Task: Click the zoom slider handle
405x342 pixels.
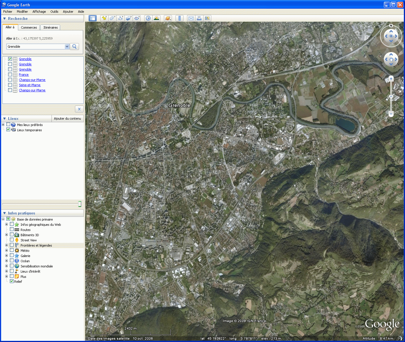Action: (391, 96)
